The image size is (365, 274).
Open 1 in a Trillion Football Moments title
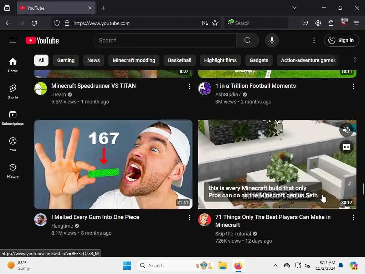[x=256, y=86]
